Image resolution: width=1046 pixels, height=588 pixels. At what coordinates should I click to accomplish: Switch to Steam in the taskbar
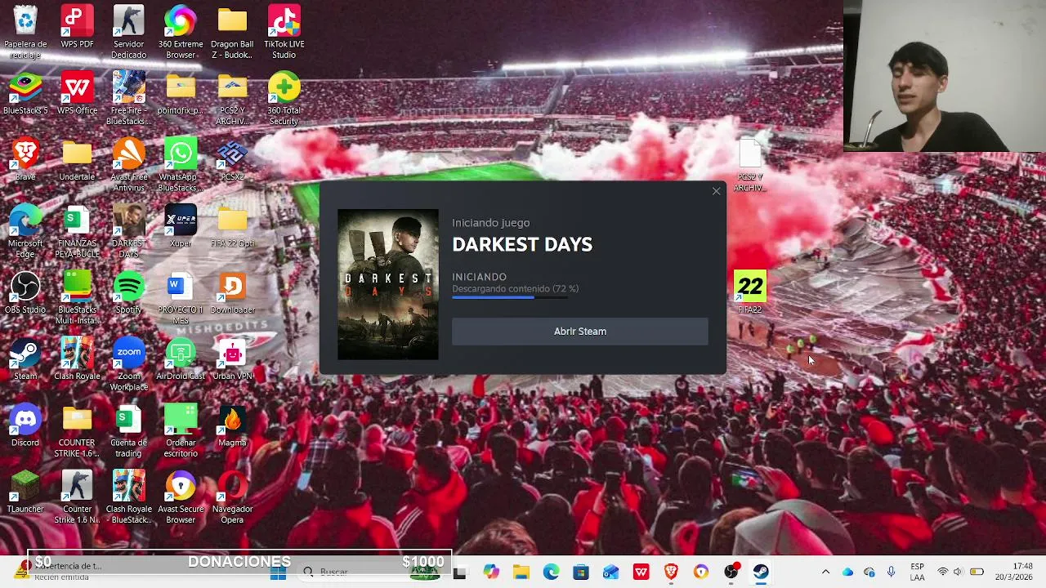[x=761, y=572]
